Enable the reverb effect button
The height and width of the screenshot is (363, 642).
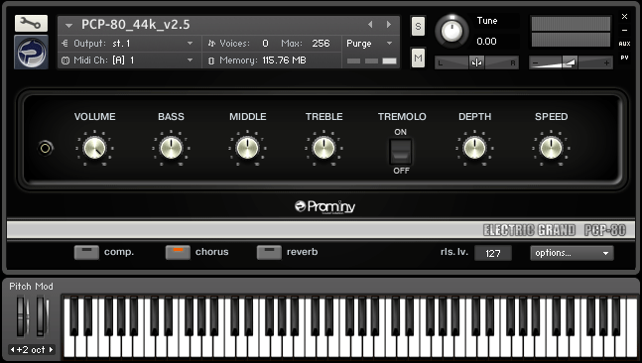click(x=269, y=253)
